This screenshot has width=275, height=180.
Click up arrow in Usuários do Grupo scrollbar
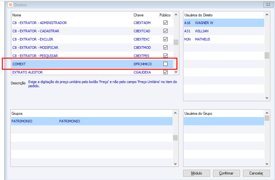(267, 113)
